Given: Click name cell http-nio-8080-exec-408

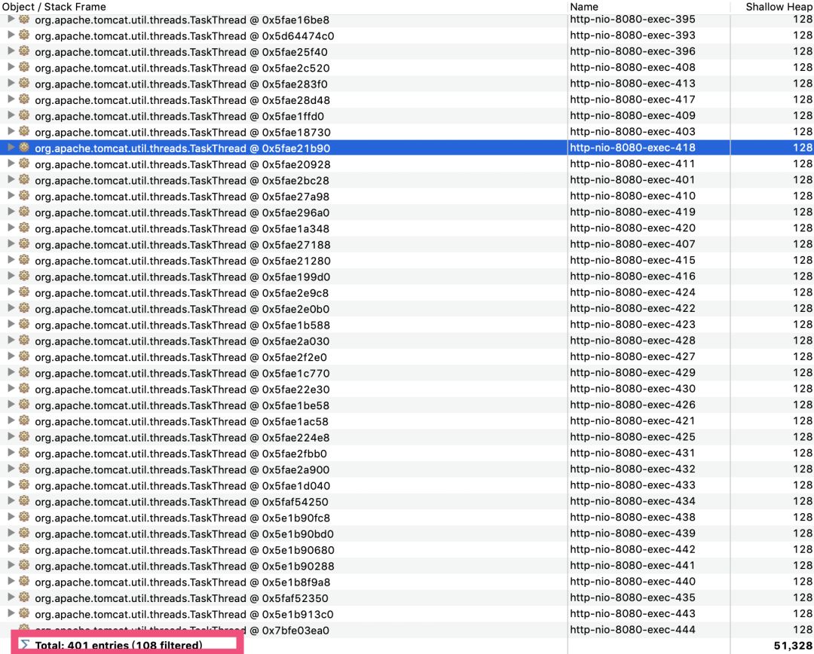Looking at the screenshot, I should [632, 68].
